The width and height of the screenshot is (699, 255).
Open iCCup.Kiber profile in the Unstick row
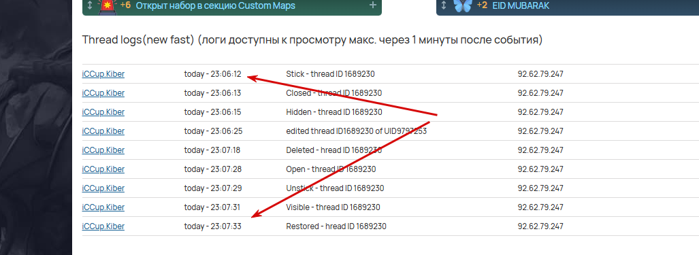103,188
